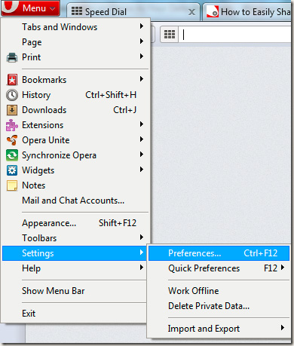Open Mail and Chat Accounts dialog
The image size is (294, 346).
click(75, 201)
